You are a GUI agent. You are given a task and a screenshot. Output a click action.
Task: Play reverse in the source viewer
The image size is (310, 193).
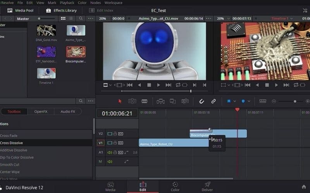click(x=139, y=85)
